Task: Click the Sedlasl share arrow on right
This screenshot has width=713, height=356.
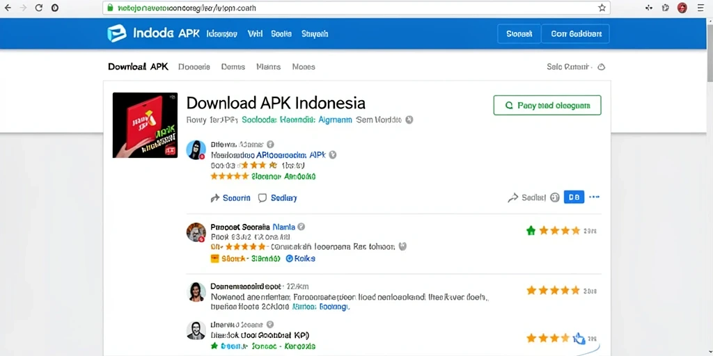Action: [513, 197]
